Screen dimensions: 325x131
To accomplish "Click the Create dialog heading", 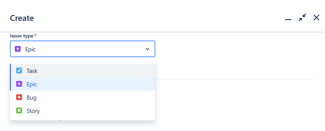I will pos(22,18).
